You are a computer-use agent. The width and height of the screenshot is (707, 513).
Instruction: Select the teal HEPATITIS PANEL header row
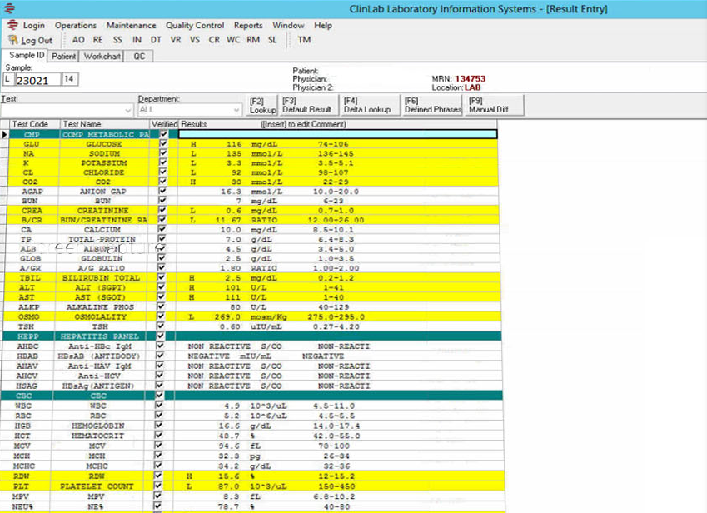tap(252, 336)
